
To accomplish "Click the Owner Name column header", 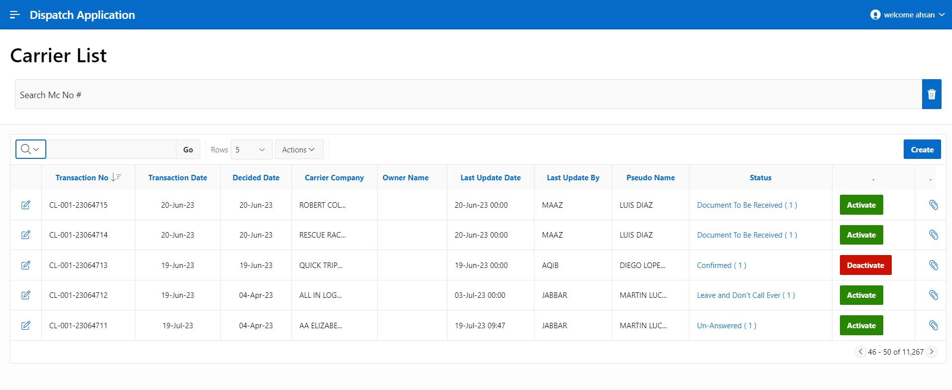I will (x=406, y=177).
